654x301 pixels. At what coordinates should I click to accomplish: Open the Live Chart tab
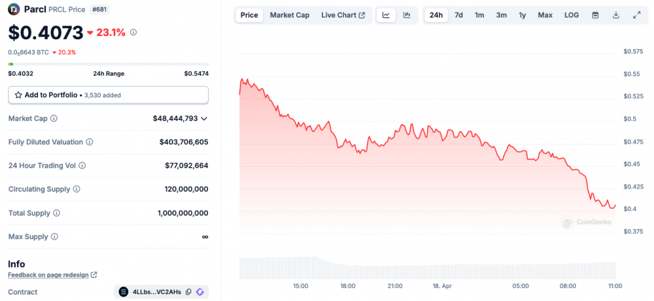coord(343,16)
